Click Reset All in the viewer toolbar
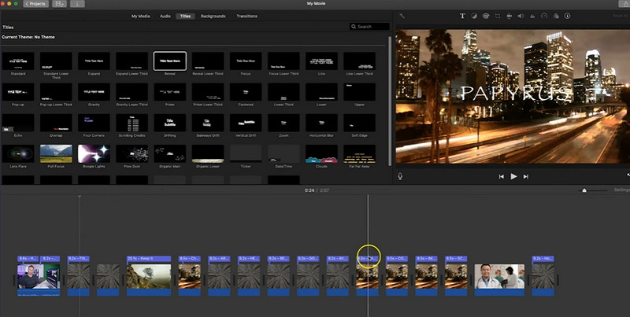Viewport: 630px width, 317px height. tap(621, 16)
